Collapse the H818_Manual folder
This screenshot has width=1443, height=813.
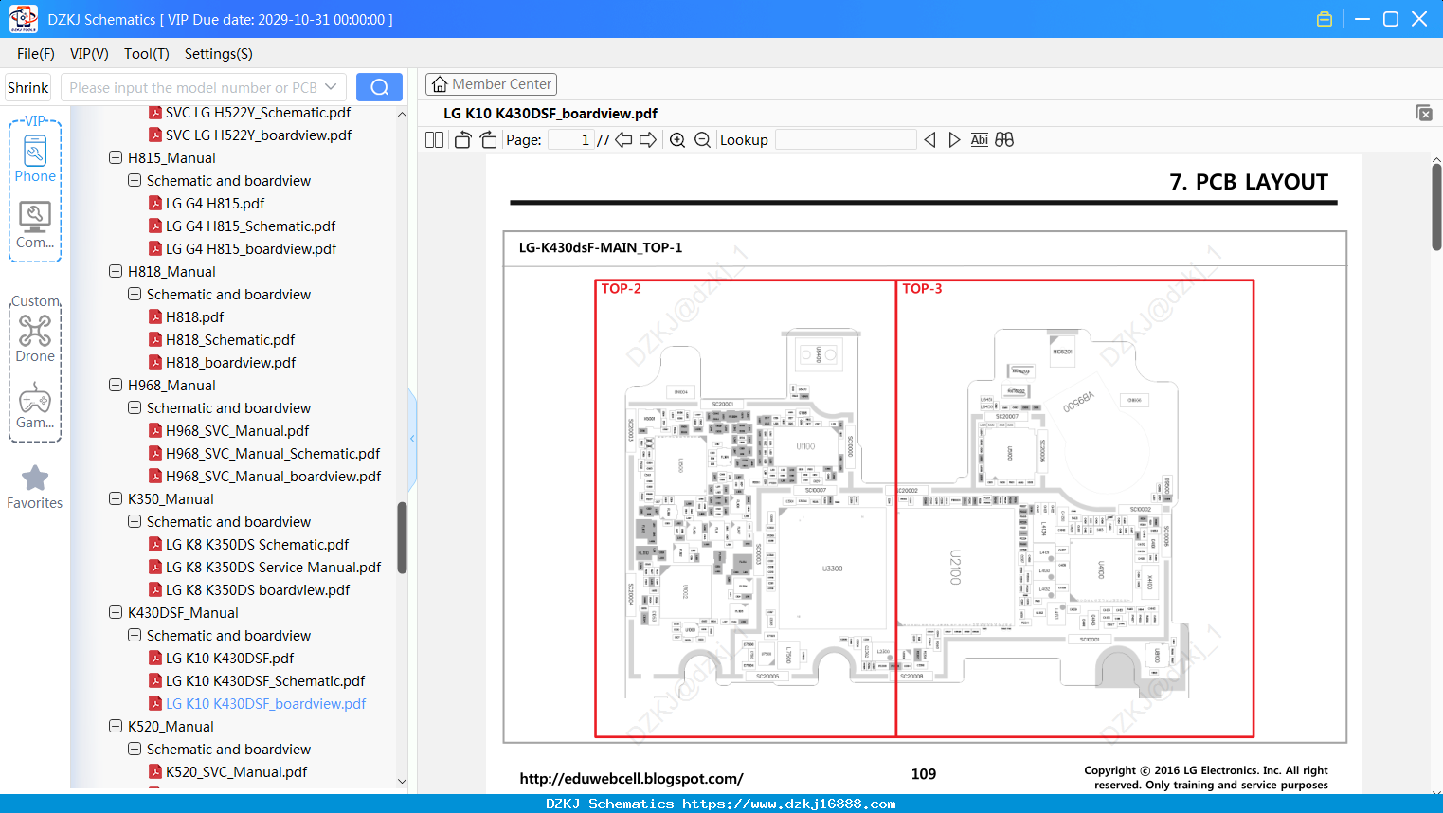(116, 271)
